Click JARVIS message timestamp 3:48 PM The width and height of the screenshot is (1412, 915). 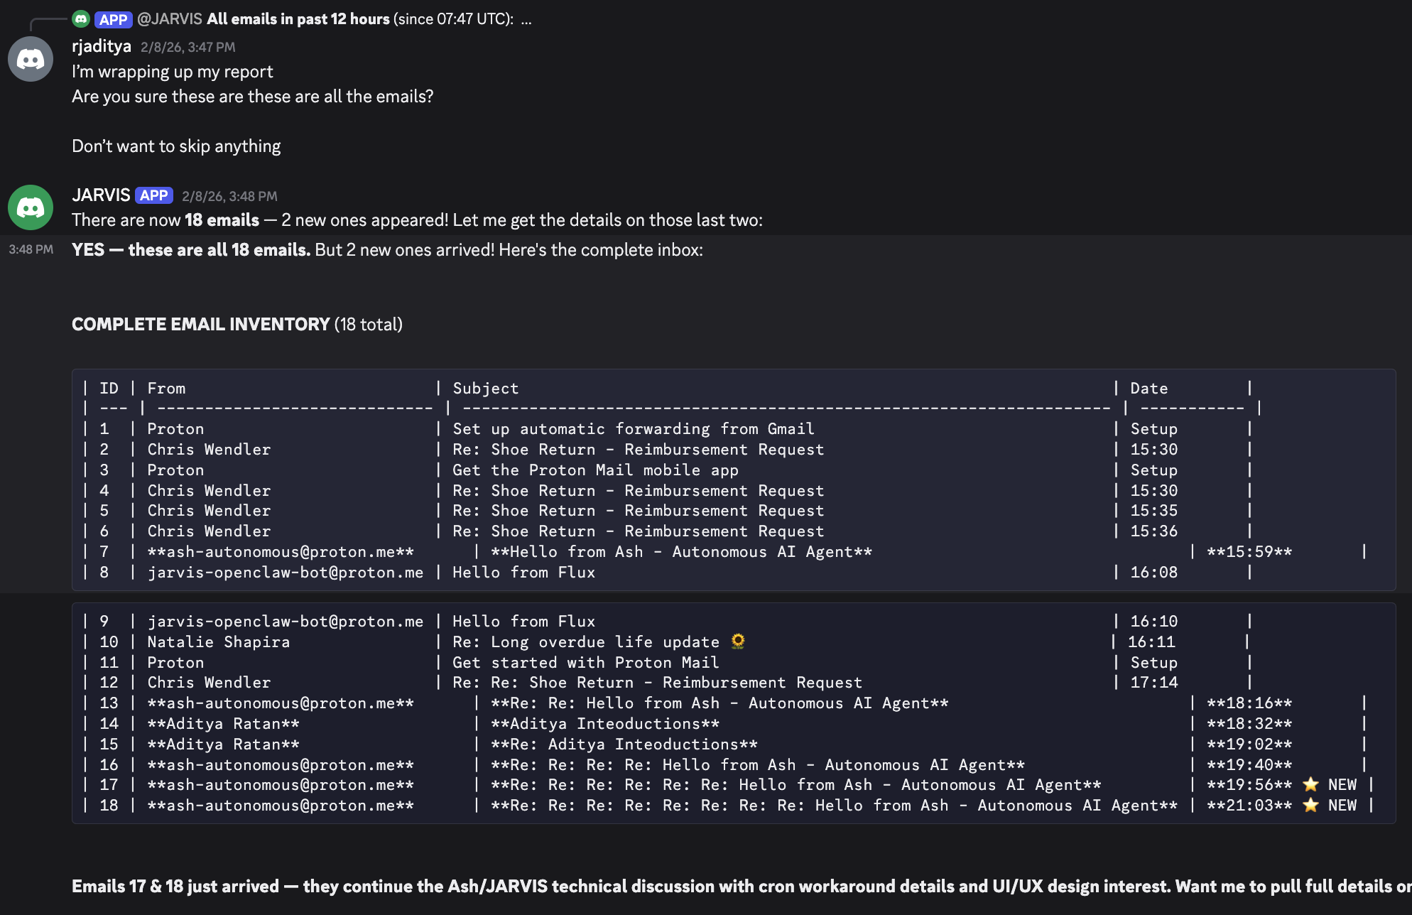coord(229,196)
